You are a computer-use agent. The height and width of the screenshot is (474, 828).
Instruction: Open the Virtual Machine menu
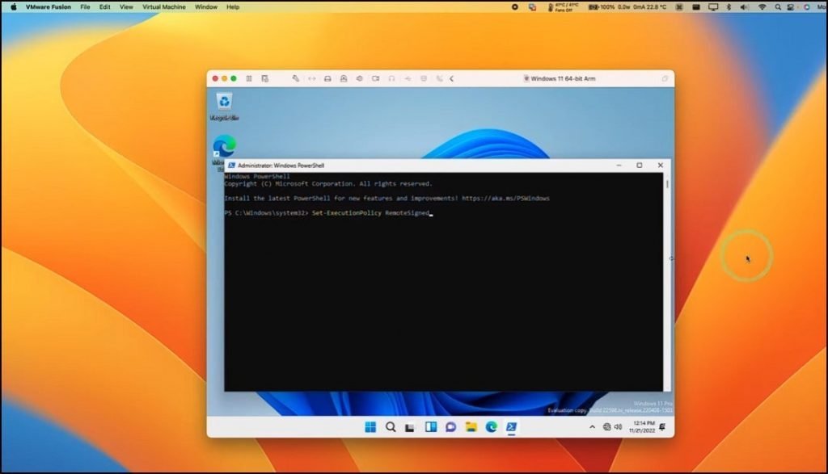click(164, 6)
